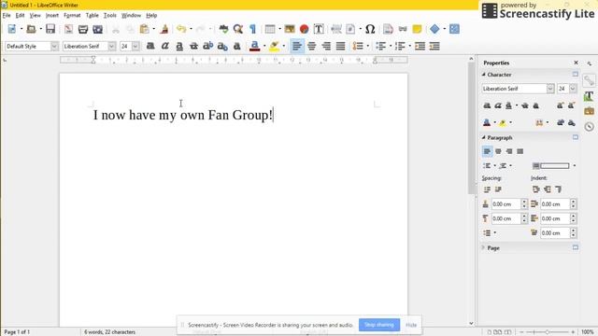Close the Properties sidebar panel
This screenshot has width=598, height=336.
576,63
